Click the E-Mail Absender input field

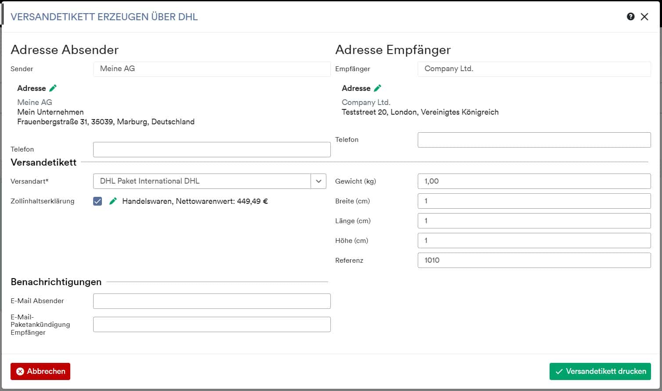tap(212, 301)
